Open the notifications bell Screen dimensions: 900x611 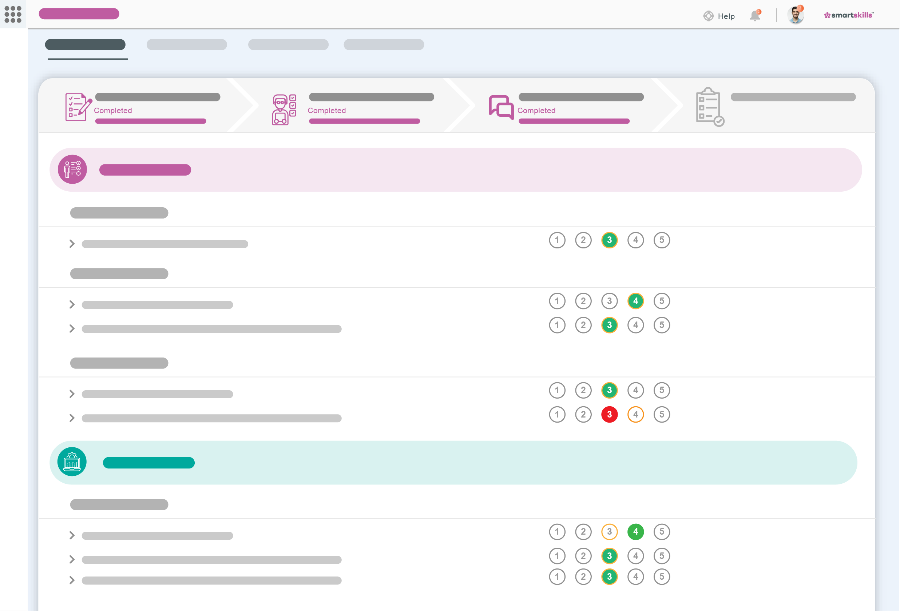coord(755,16)
